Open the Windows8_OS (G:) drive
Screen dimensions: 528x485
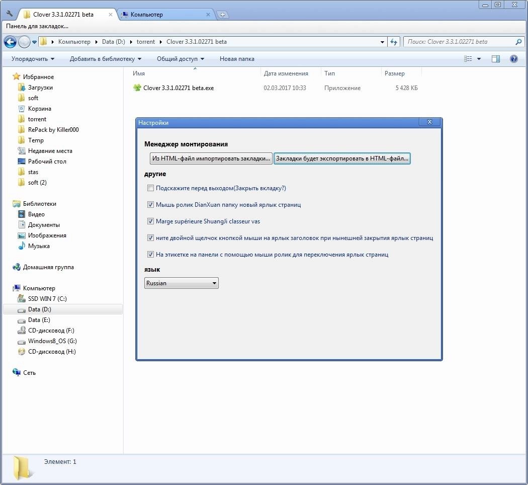[52, 341]
